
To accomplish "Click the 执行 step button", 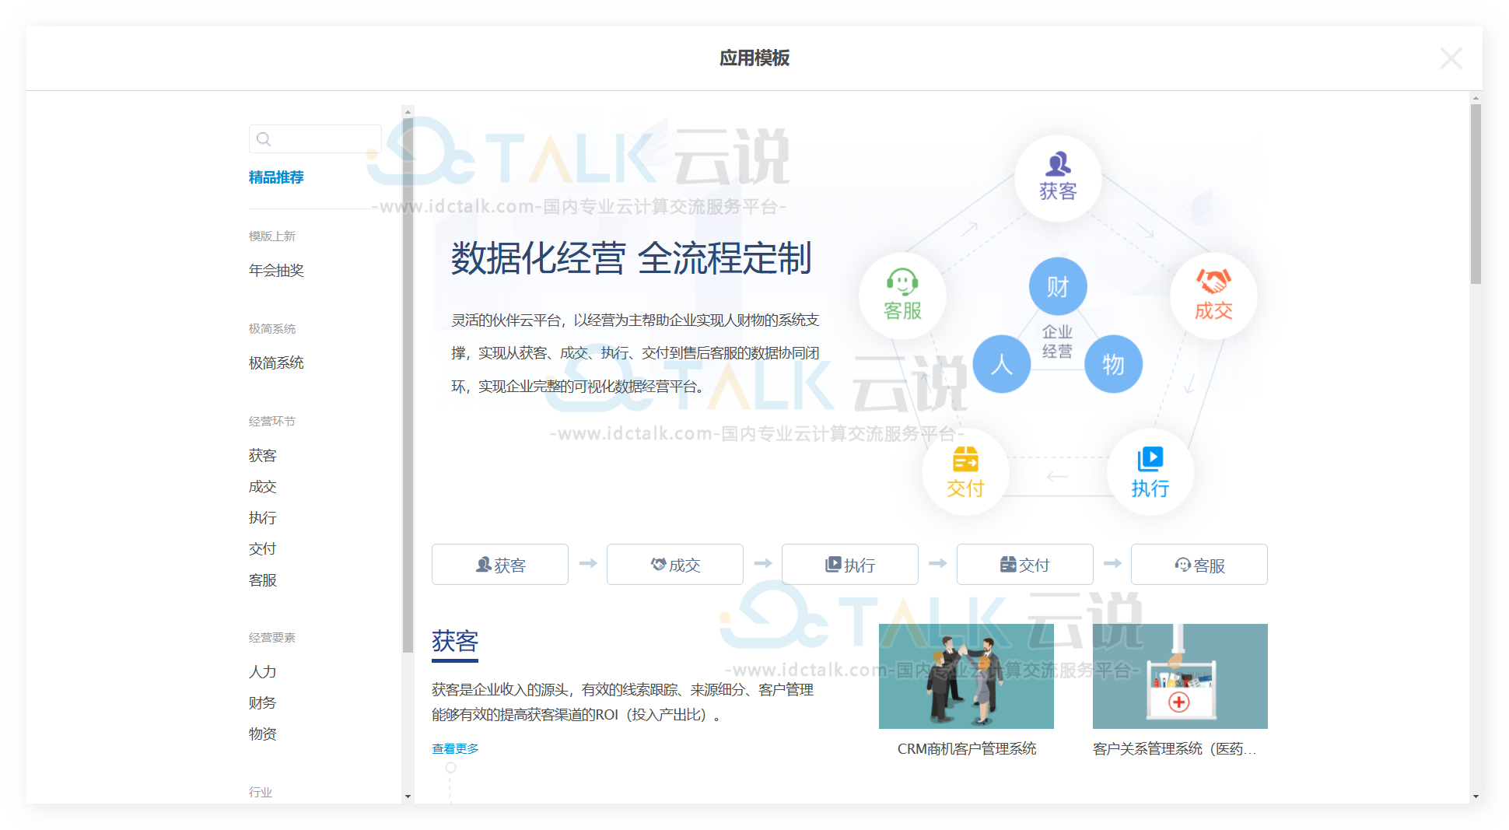I will click(x=850, y=565).
